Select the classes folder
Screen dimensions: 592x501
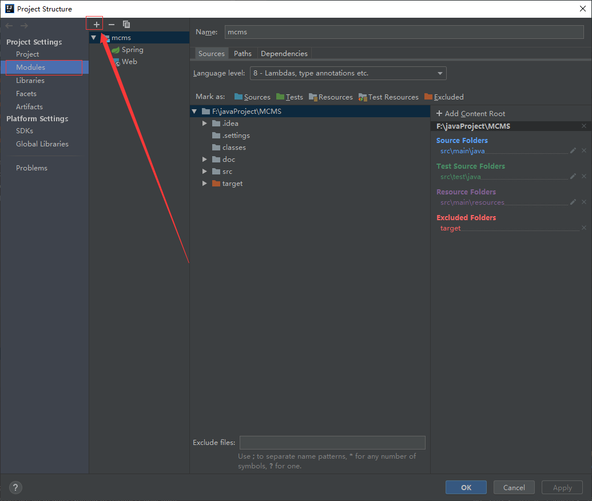coord(229,147)
